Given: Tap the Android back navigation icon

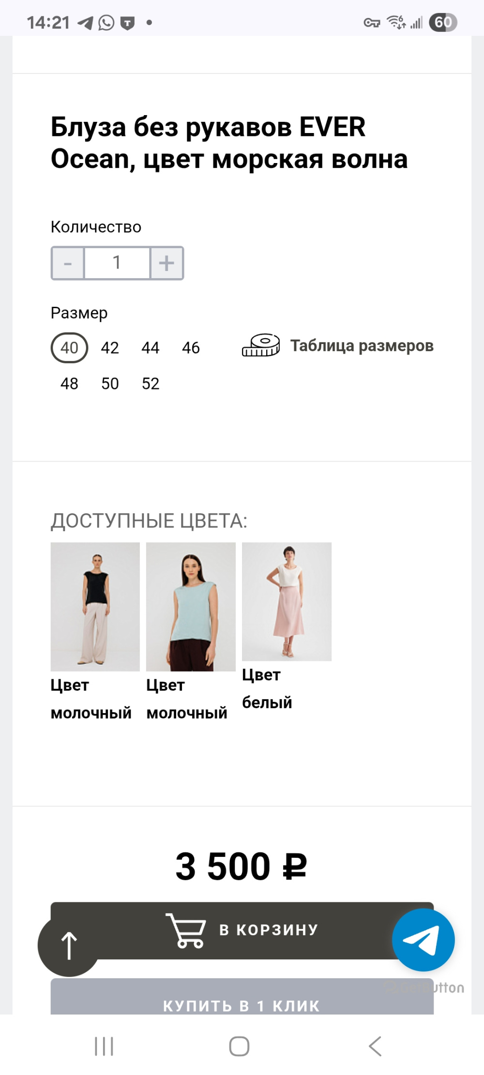Looking at the screenshot, I should point(375,1046).
